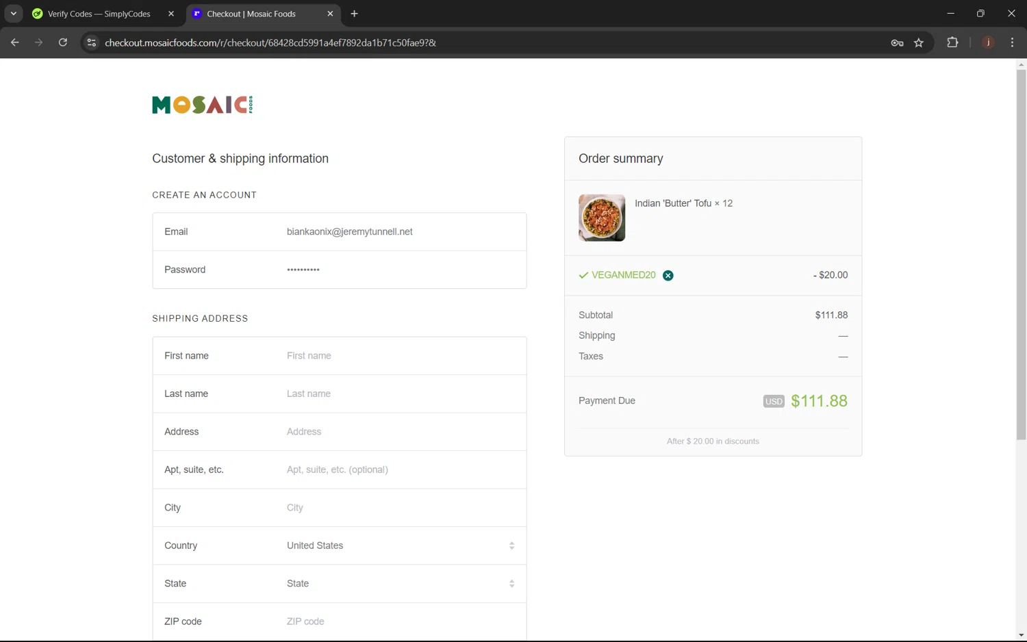Click the - $20.00 discount amount

[x=831, y=275]
